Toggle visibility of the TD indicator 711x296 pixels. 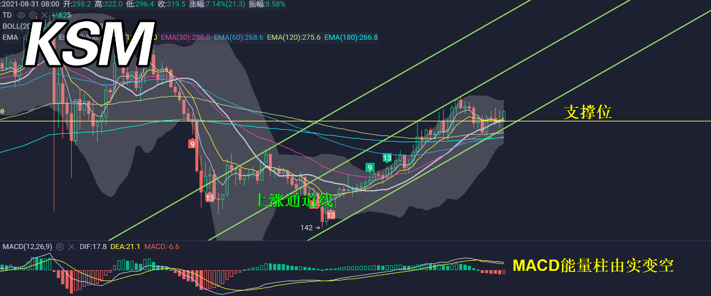pyautogui.click(x=21, y=15)
